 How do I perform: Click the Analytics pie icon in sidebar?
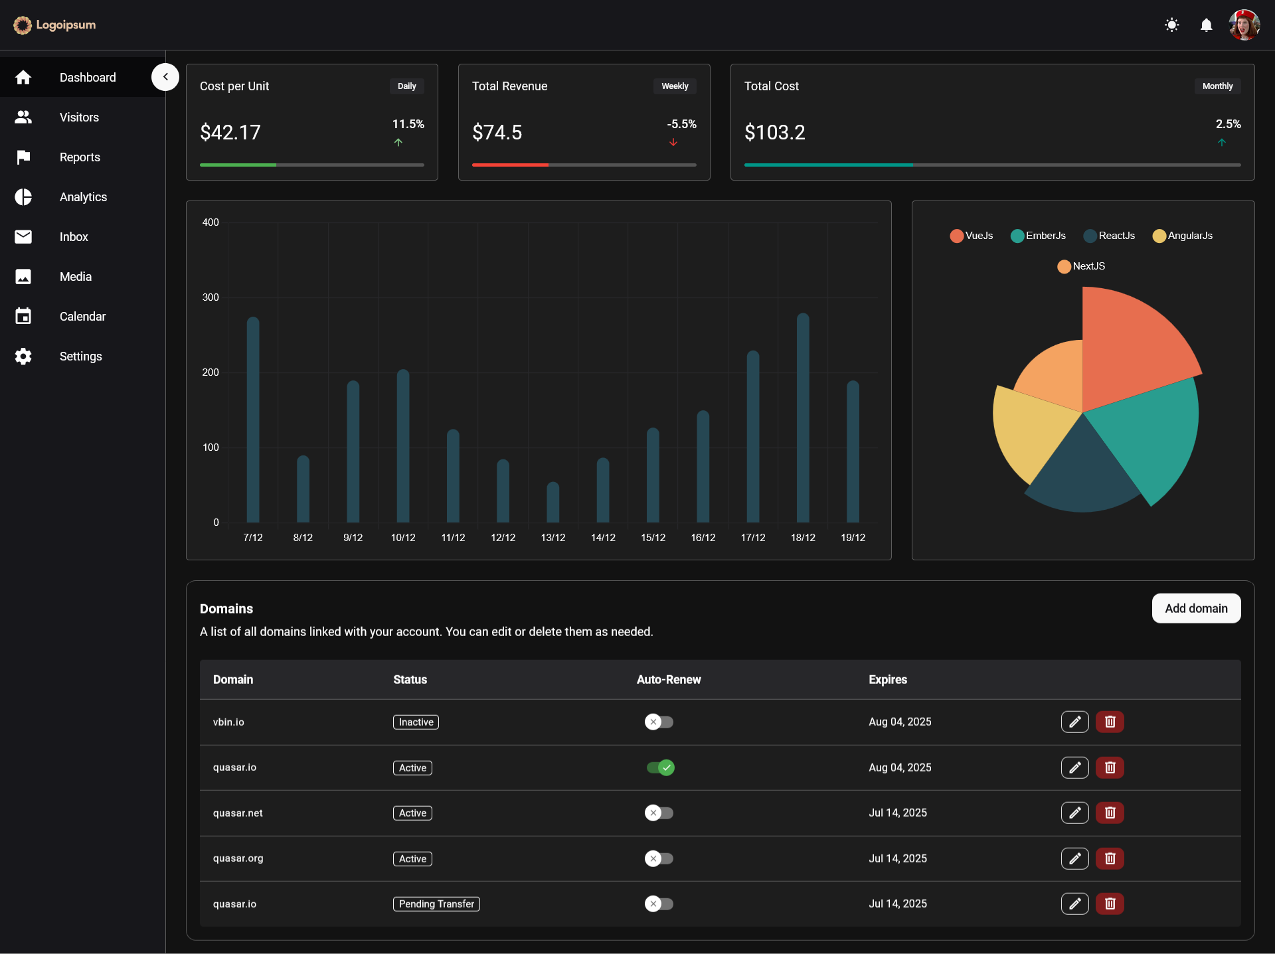click(x=23, y=197)
